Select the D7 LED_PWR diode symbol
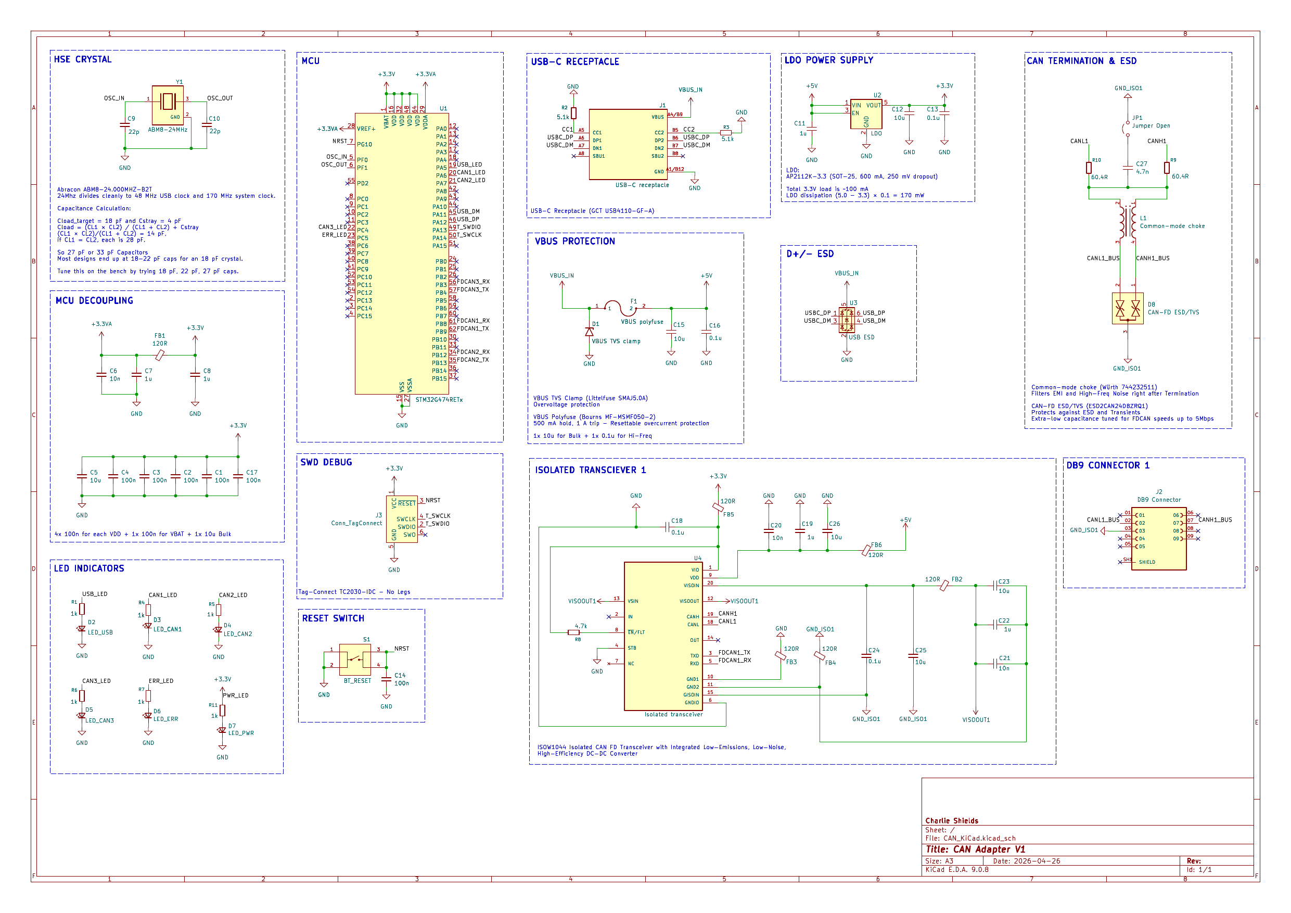1291x913 pixels. (222, 730)
